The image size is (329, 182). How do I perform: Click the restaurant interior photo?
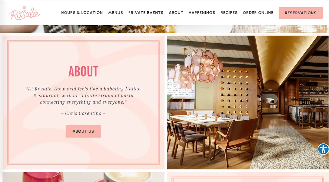(248, 102)
